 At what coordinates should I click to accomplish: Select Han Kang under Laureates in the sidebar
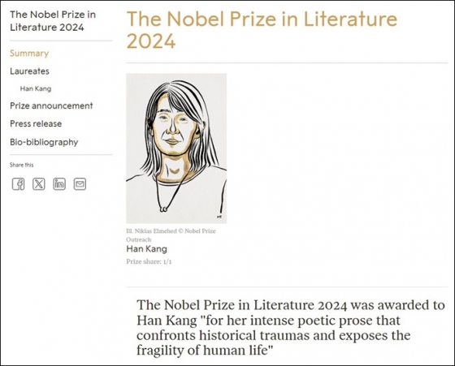(36, 88)
